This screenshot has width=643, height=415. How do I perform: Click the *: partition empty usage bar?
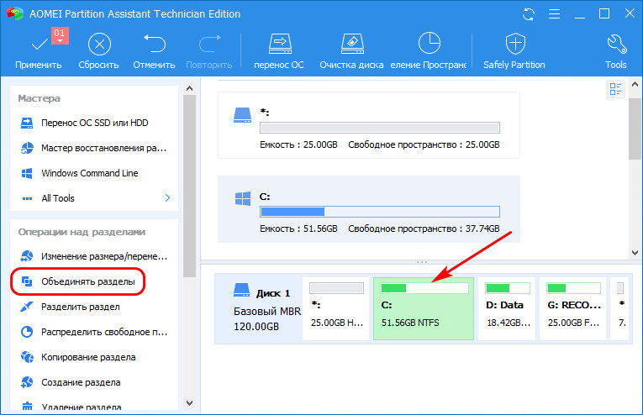coord(380,128)
